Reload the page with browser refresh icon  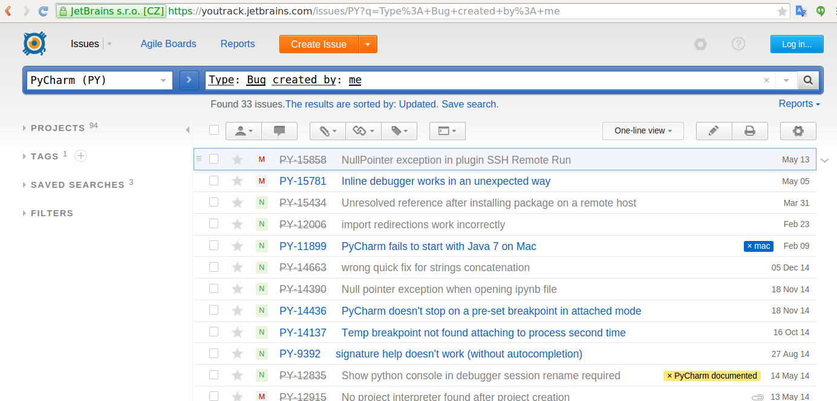(x=43, y=11)
